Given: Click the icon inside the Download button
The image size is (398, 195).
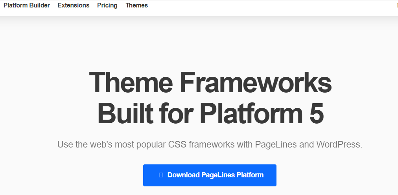Looking at the screenshot, I should pyautogui.click(x=161, y=175).
